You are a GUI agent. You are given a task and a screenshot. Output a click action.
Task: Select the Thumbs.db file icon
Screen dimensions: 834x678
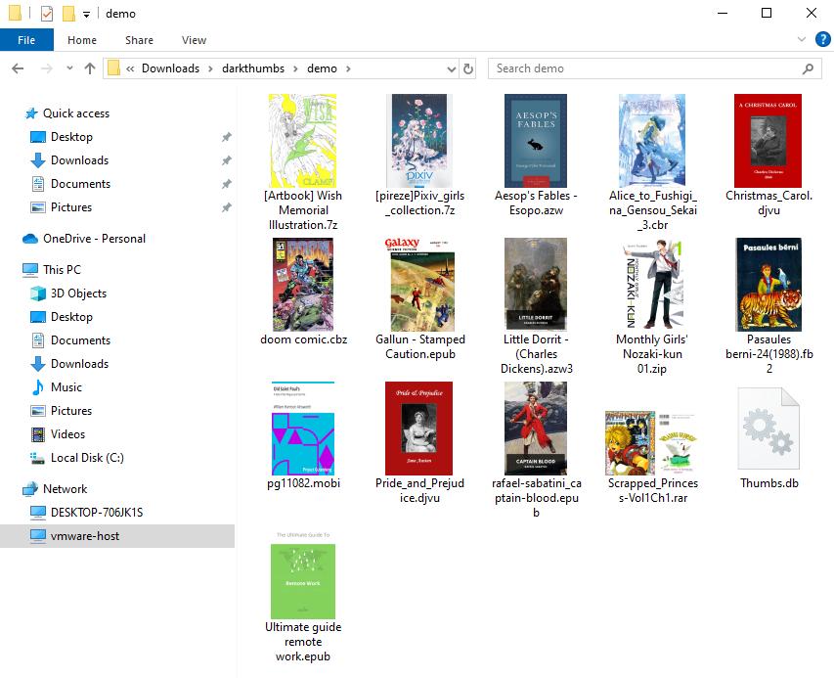[x=768, y=429]
